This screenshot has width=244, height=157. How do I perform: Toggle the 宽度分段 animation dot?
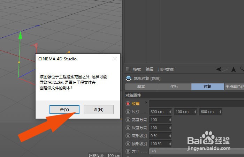128,120
